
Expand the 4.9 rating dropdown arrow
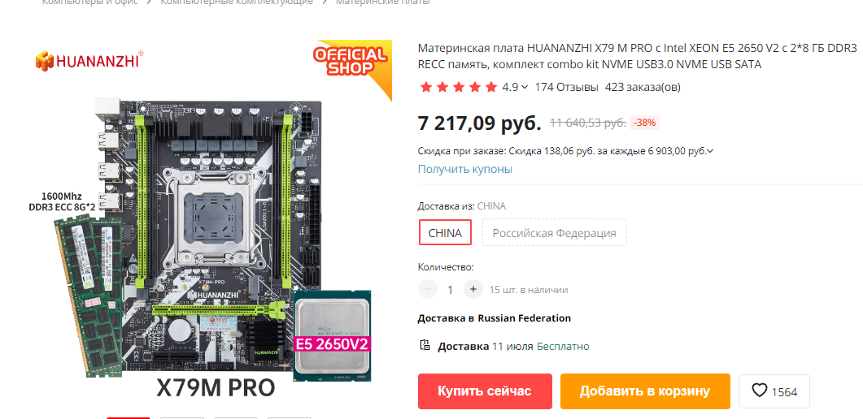point(525,87)
